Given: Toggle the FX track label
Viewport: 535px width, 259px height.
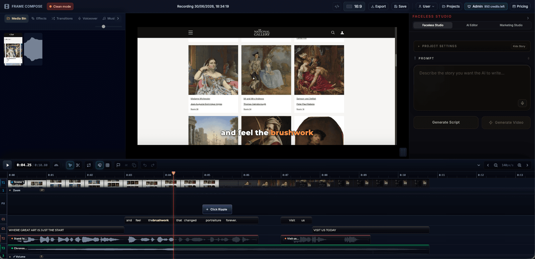Looking at the screenshot, I should 3,203.
